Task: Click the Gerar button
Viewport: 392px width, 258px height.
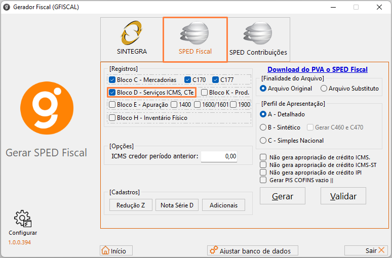Action: coord(283,196)
